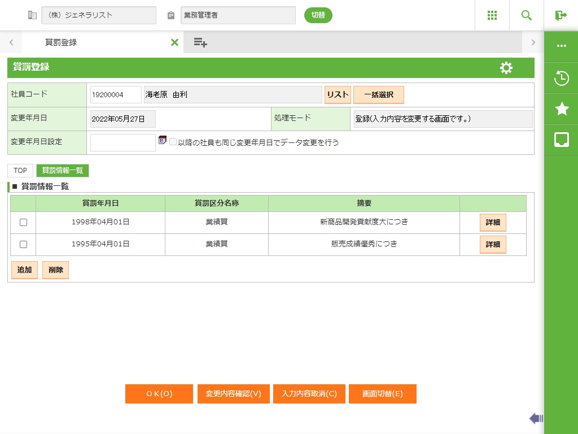Enable 以降の社員も同じ変更年月日 checkbox
The height and width of the screenshot is (434, 578).
[x=173, y=142]
